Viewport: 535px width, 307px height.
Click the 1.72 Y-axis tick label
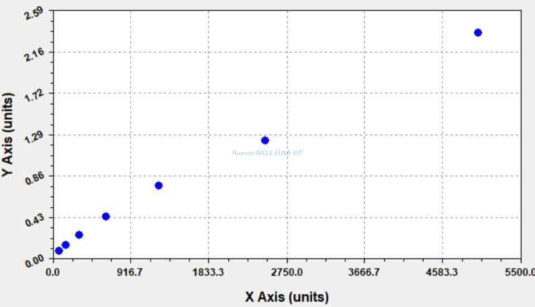(35, 96)
